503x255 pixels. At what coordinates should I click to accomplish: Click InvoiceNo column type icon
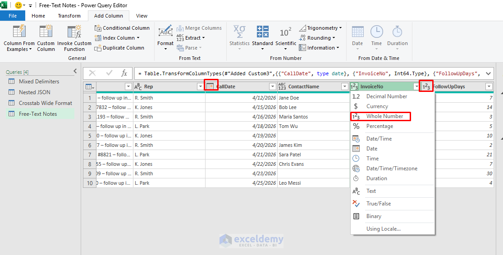tap(354, 87)
